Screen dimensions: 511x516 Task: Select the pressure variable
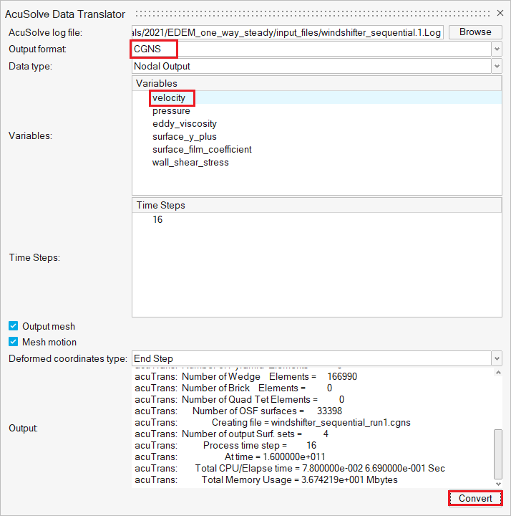click(x=171, y=111)
